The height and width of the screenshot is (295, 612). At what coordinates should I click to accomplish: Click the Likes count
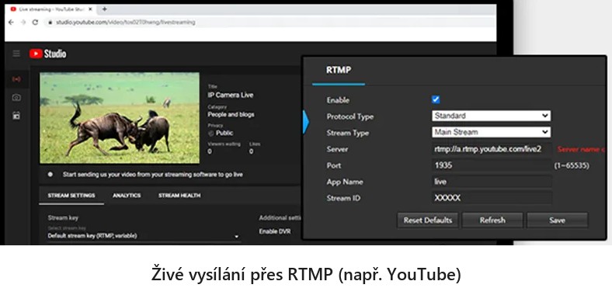coord(251,151)
